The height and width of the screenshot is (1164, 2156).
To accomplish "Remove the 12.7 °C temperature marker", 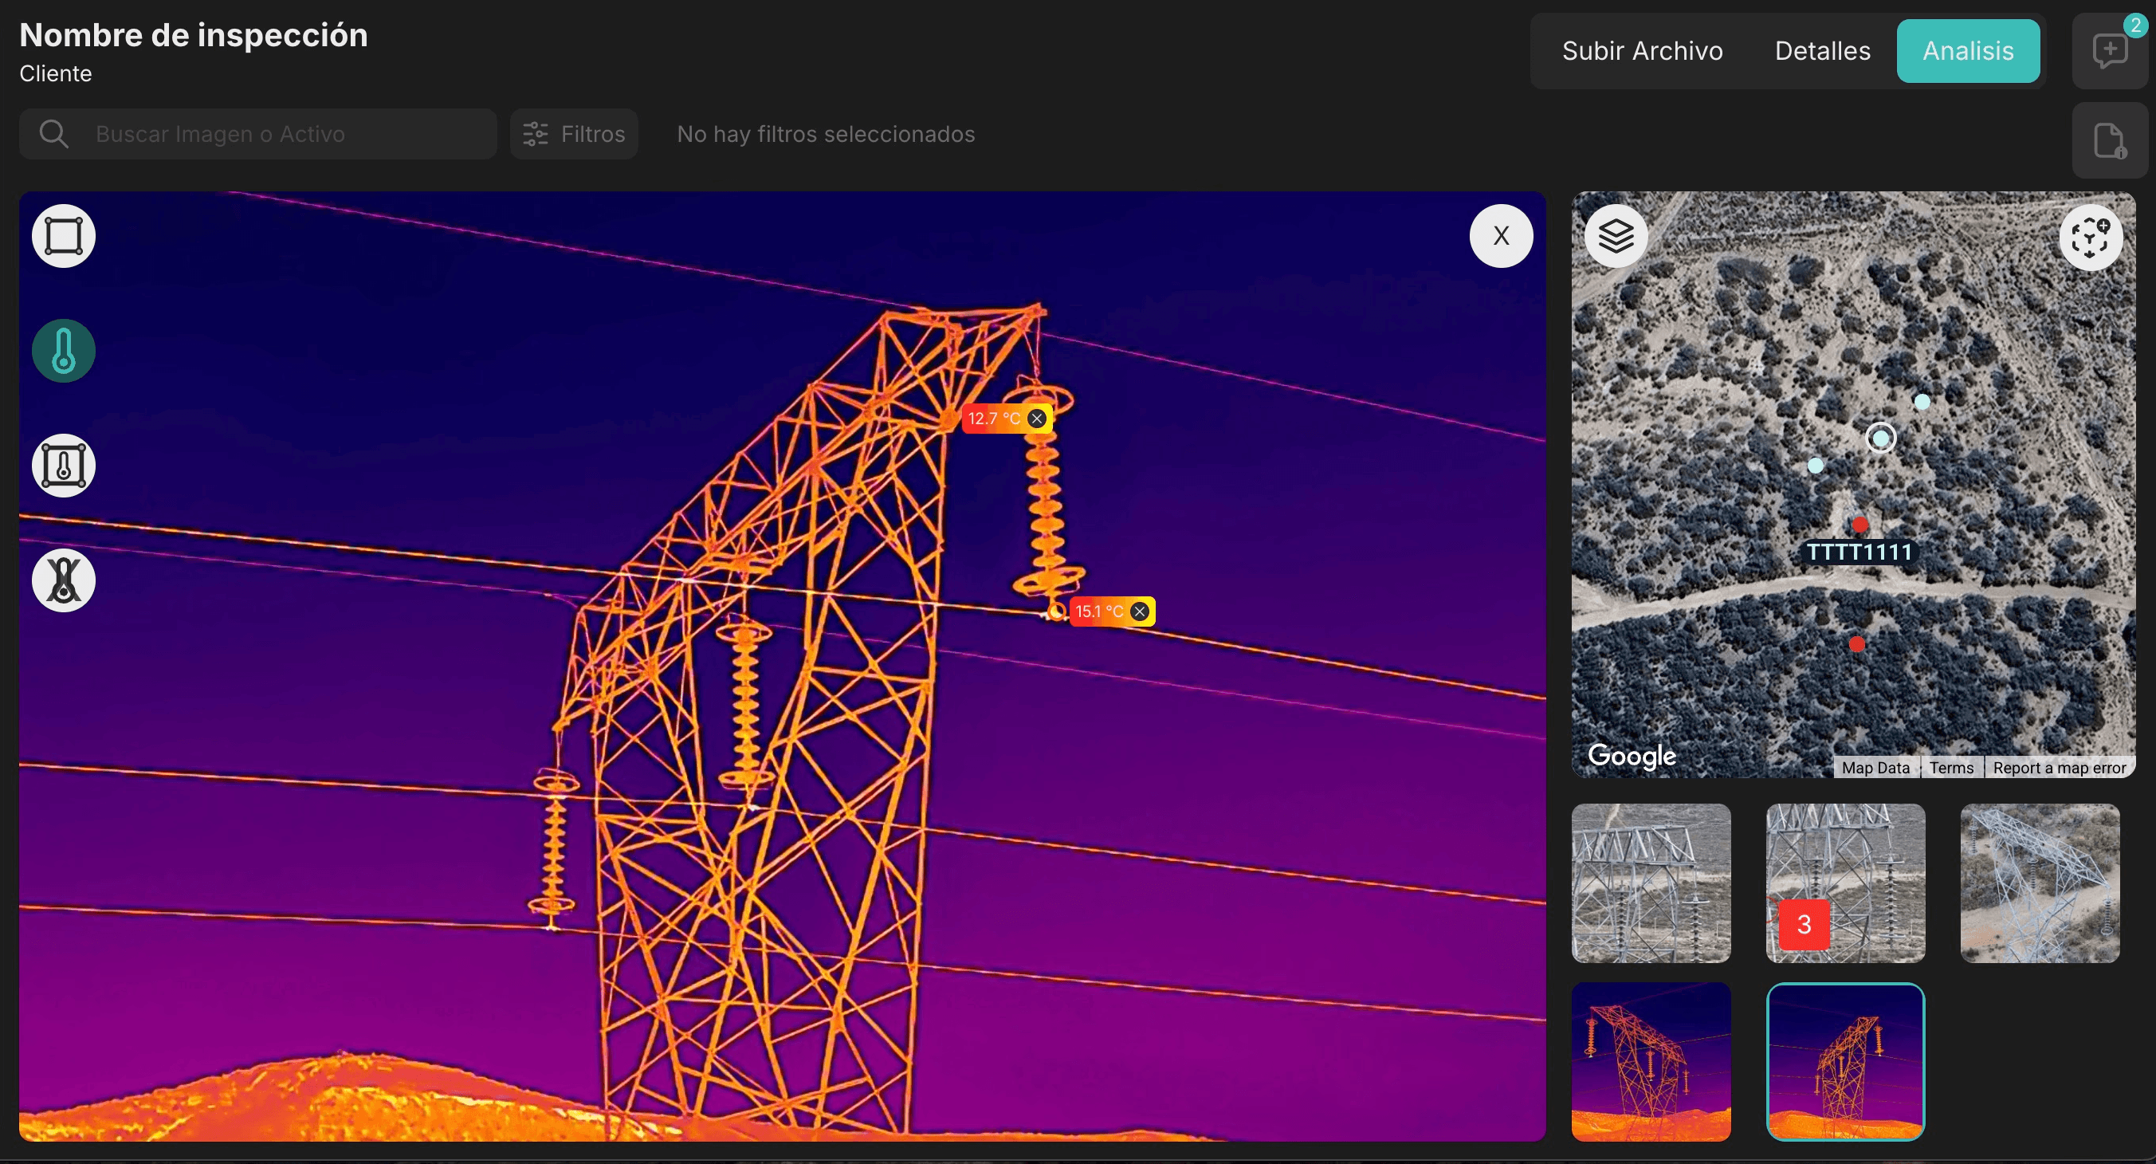I will pyautogui.click(x=1037, y=419).
